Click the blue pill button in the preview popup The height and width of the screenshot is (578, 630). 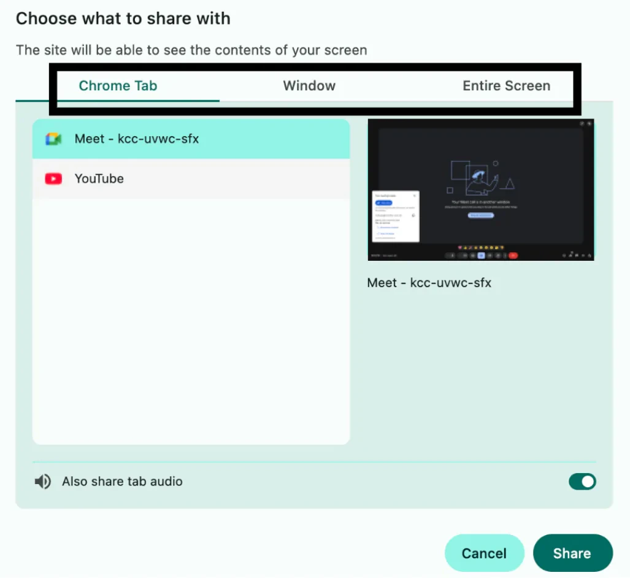pos(384,202)
